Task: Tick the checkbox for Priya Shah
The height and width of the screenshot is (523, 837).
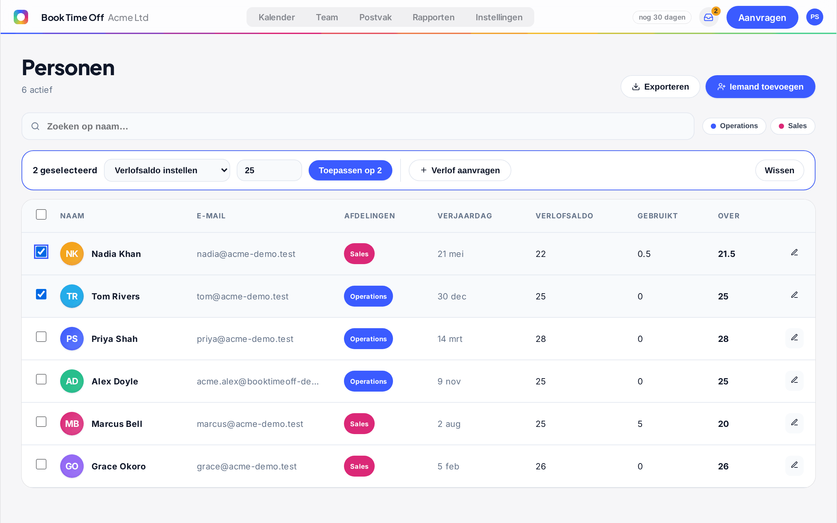Action: coord(41,337)
